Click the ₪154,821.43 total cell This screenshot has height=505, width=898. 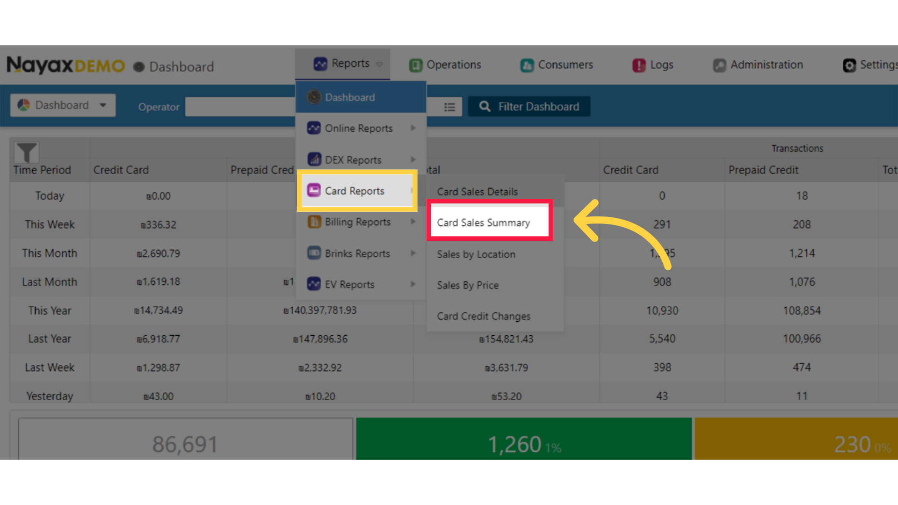(x=506, y=339)
